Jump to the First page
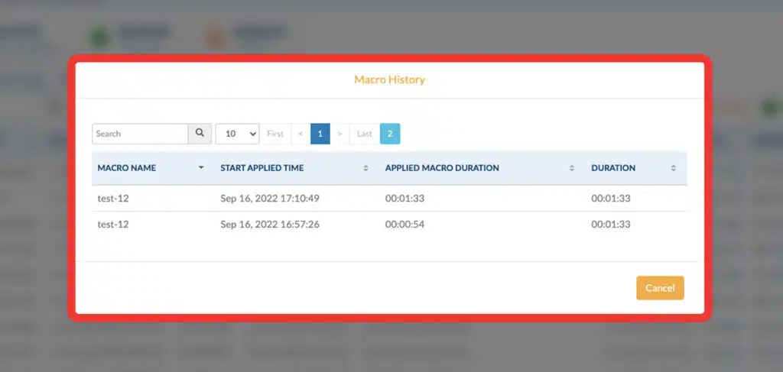Image resolution: width=783 pixels, height=372 pixels. (275, 134)
